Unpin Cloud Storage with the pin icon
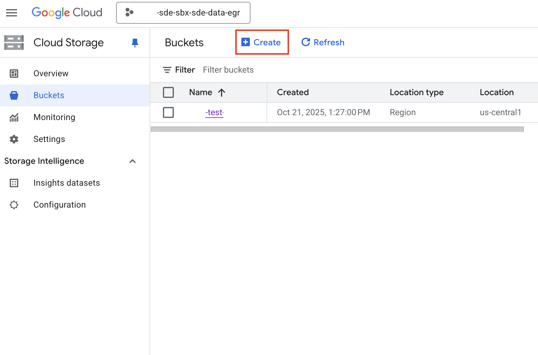 click(x=135, y=43)
